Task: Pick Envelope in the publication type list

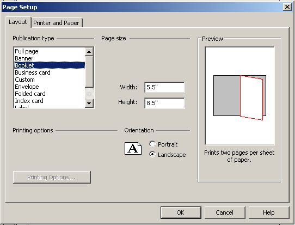Action: [x=50, y=87]
